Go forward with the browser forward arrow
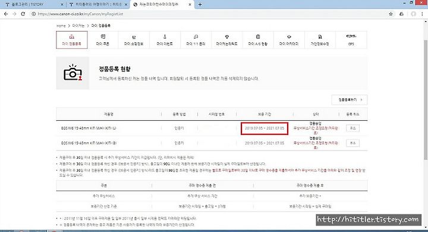Viewport: 428px width, 232px height. coord(14,14)
